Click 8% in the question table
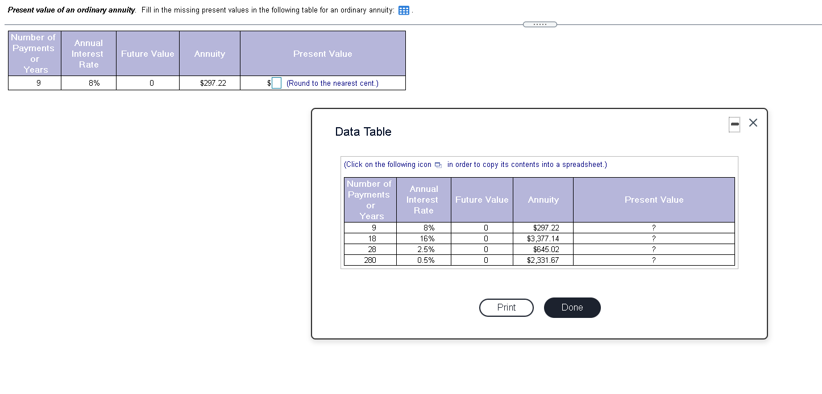The height and width of the screenshot is (394, 822). point(94,83)
